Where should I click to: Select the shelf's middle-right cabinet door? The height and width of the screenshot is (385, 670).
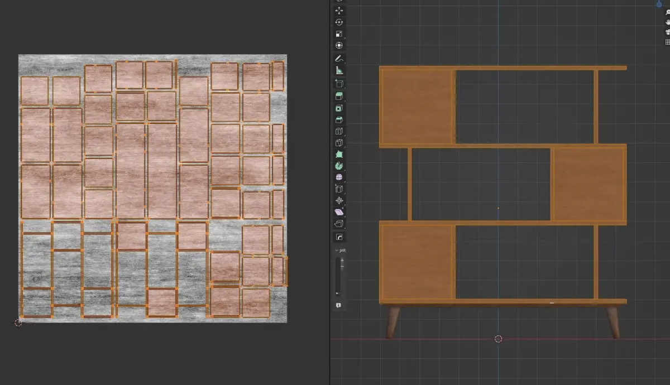[588, 184]
